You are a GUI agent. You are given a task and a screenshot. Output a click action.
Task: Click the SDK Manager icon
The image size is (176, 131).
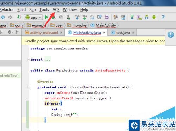pos(147,17)
